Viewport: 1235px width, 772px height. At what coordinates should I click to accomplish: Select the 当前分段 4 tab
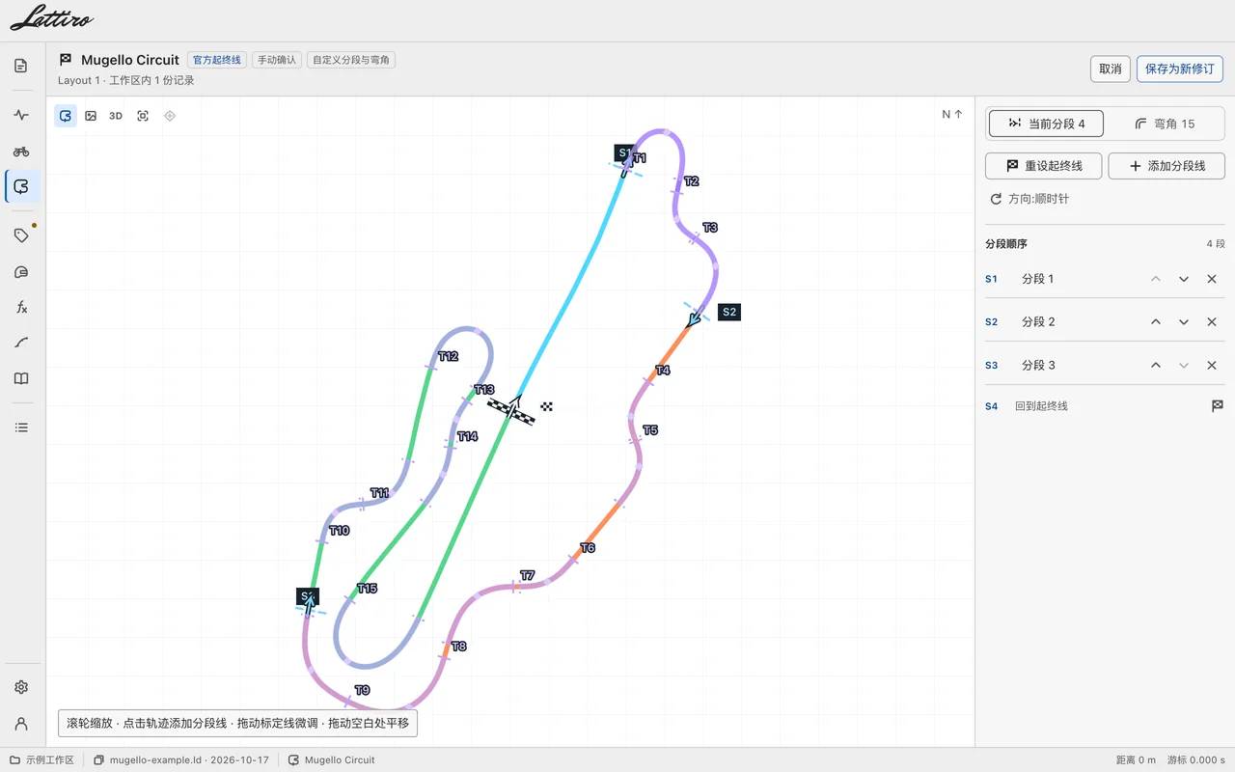[1046, 124]
